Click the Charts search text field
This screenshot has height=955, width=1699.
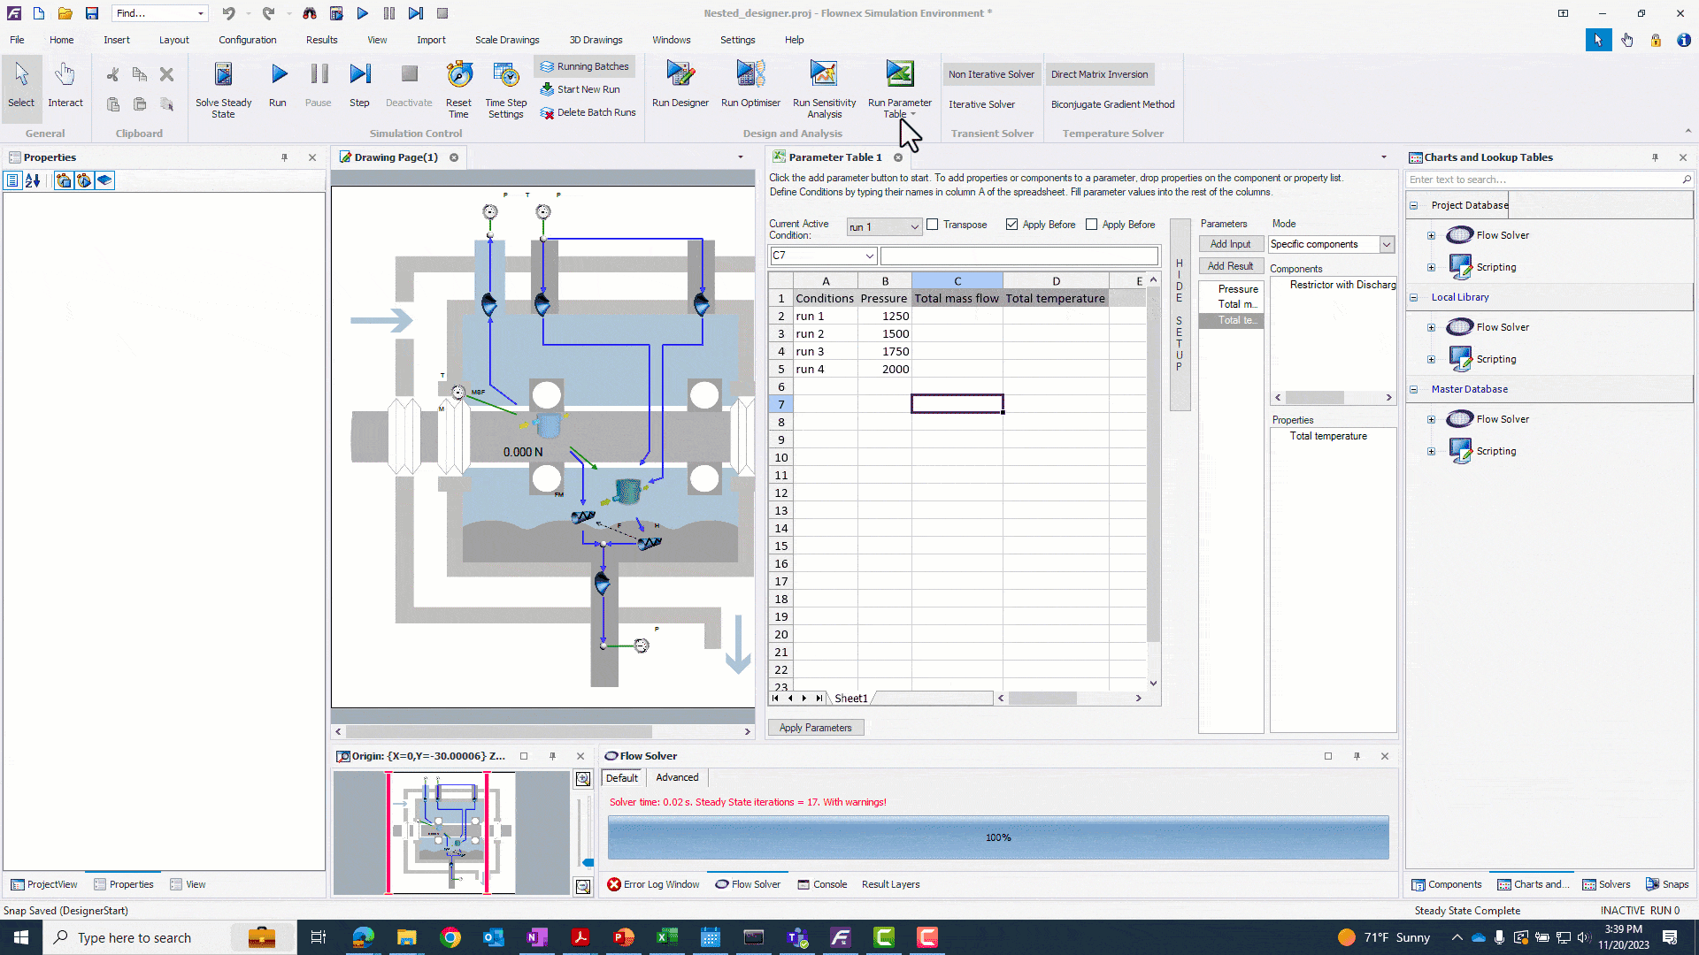click(1544, 180)
